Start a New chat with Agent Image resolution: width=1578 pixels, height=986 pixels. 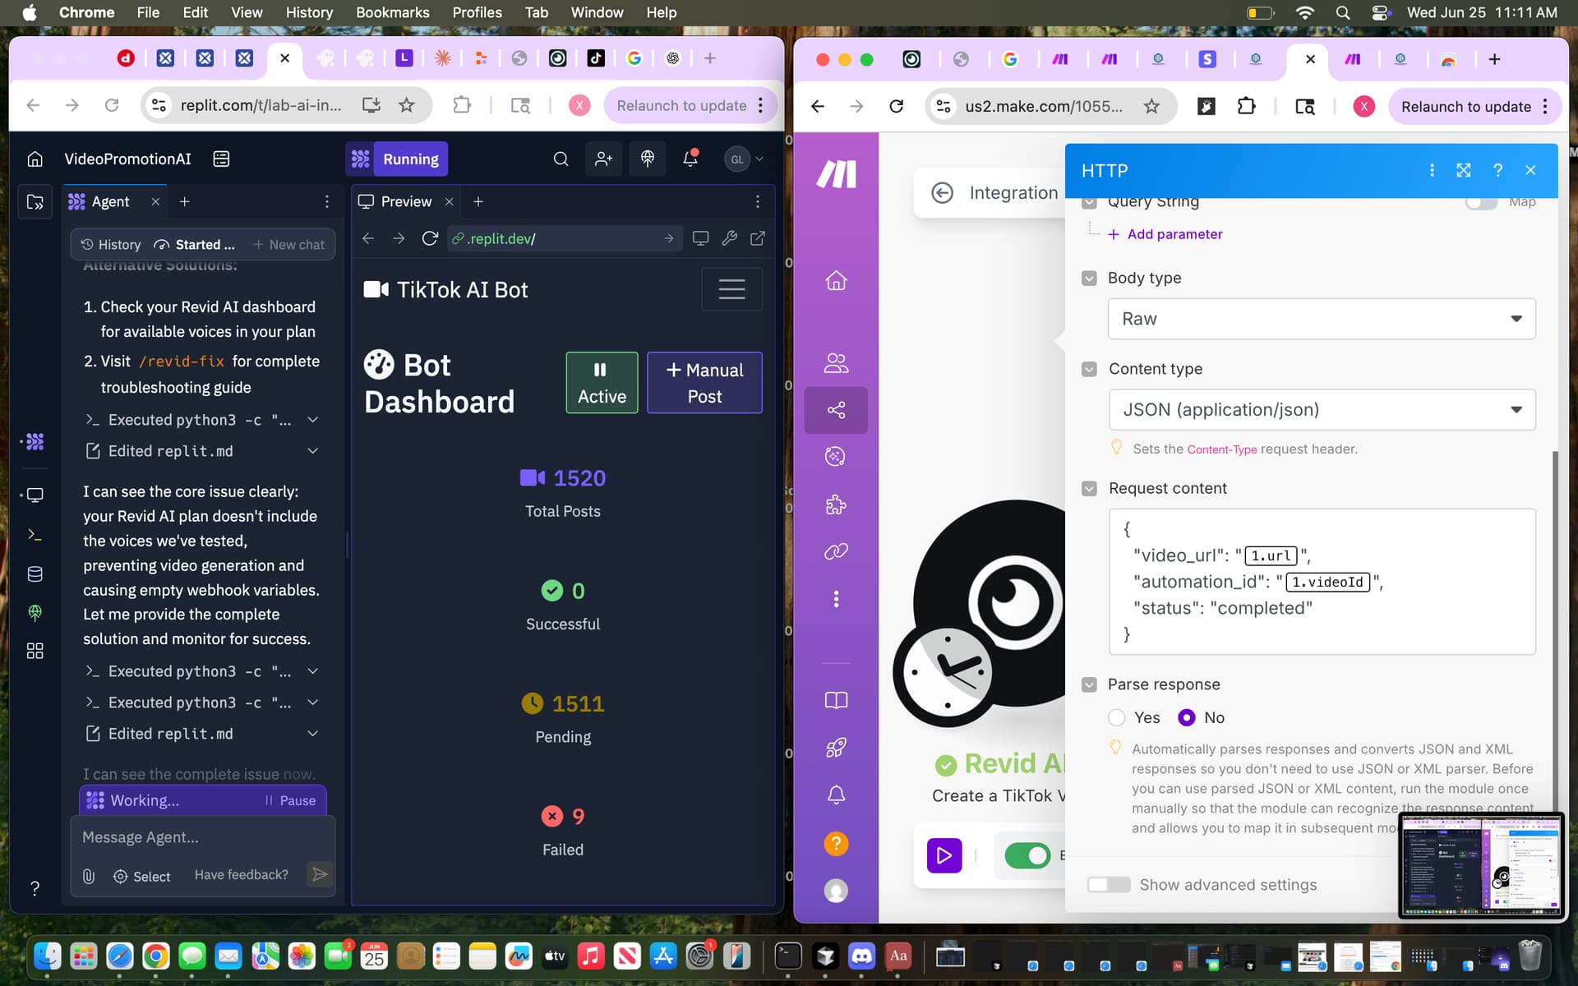point(288,245)
